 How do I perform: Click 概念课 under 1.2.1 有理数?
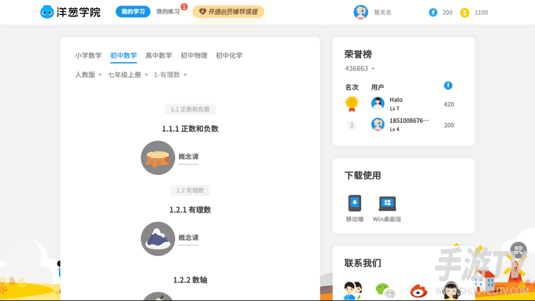pyautogui.click(x=188, y=238)
